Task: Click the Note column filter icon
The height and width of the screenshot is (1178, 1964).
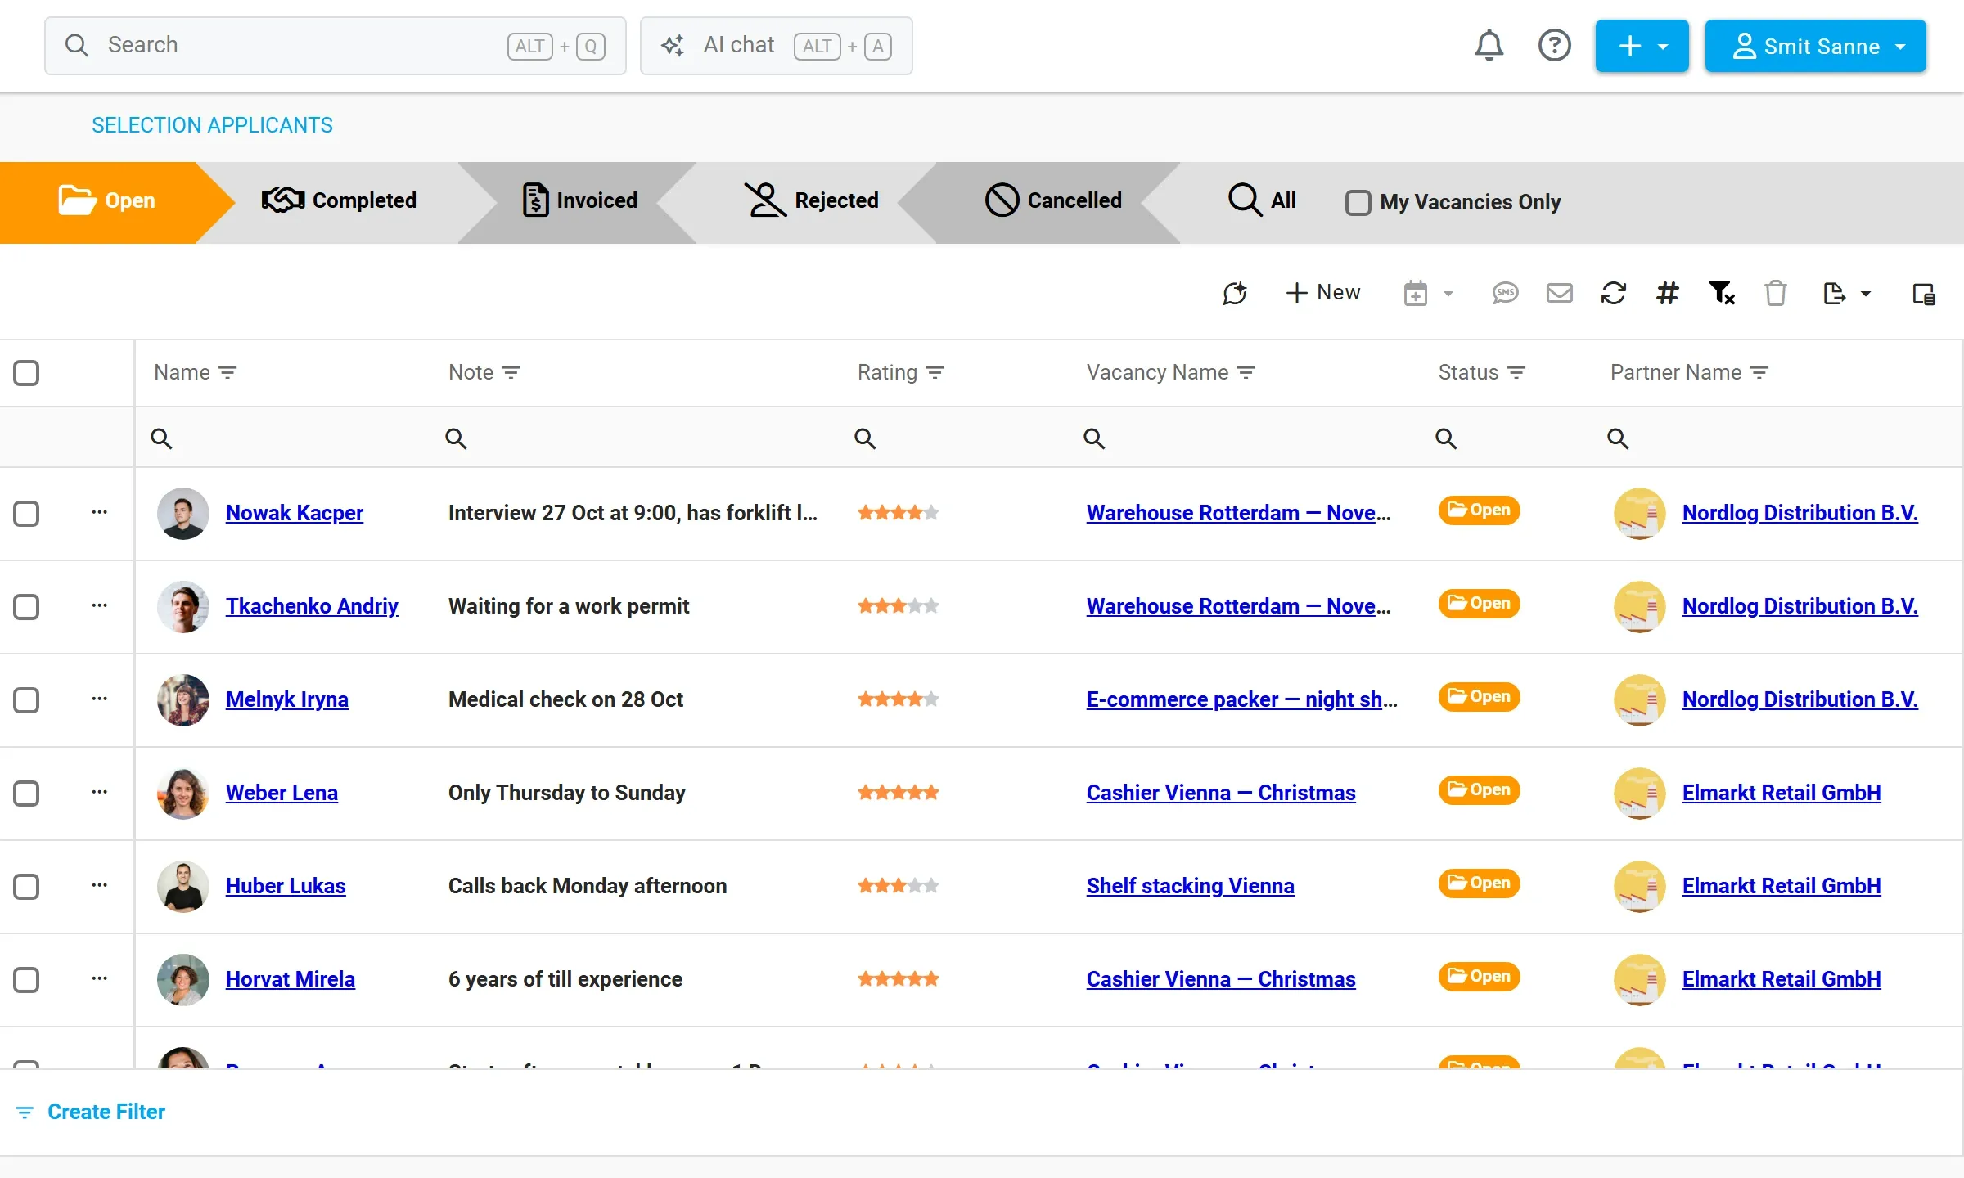Action: tap(511, 373)
